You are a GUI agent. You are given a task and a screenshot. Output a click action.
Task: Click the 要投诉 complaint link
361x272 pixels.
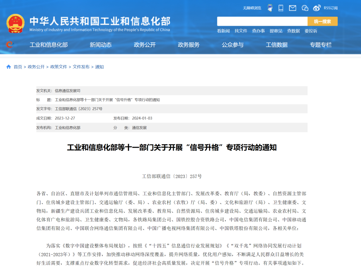click(x=314, y=31)
